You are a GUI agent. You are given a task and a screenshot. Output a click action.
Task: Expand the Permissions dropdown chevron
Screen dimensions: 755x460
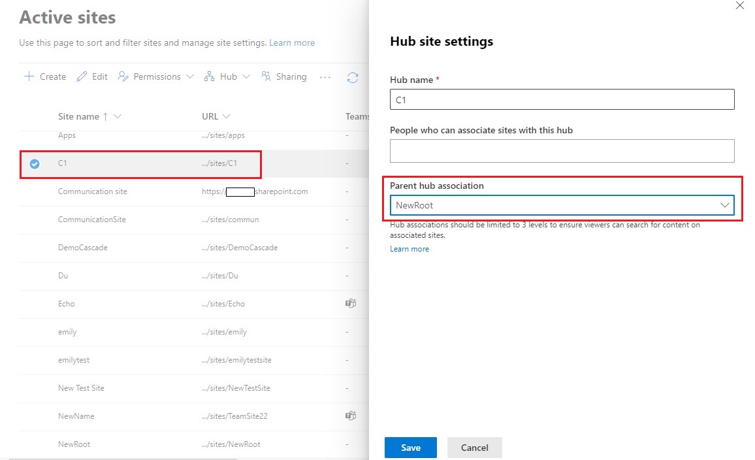189,76
